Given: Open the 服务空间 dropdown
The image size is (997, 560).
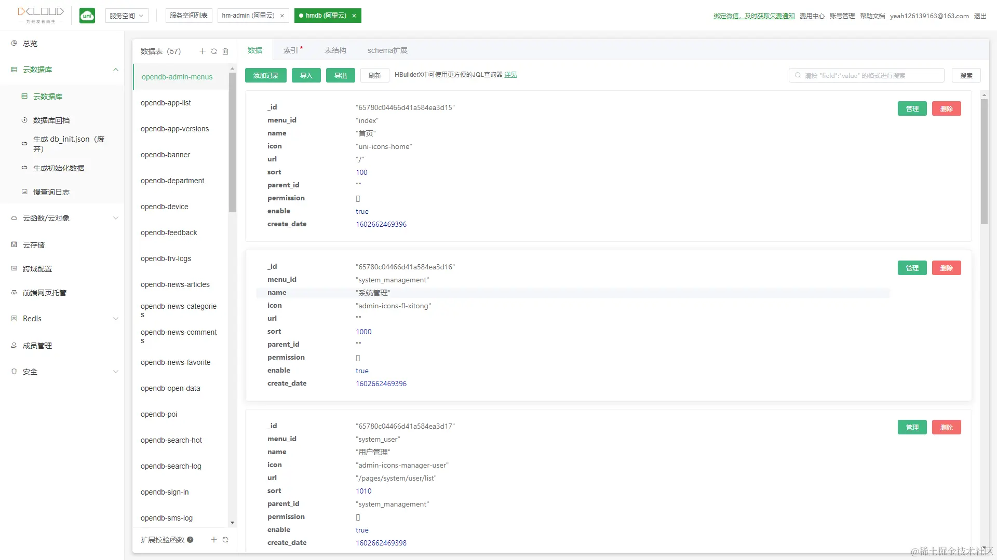Looking at the screenshot, I should (127, 16).
